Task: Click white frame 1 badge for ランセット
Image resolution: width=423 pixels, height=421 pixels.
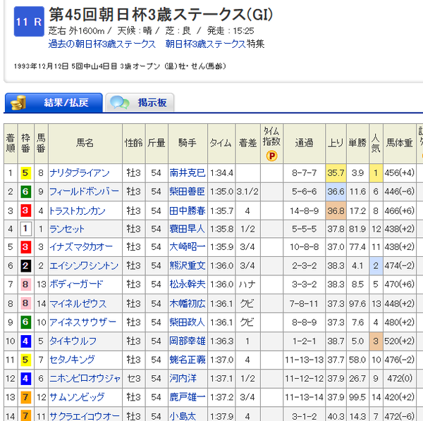Action: (25, 229)
